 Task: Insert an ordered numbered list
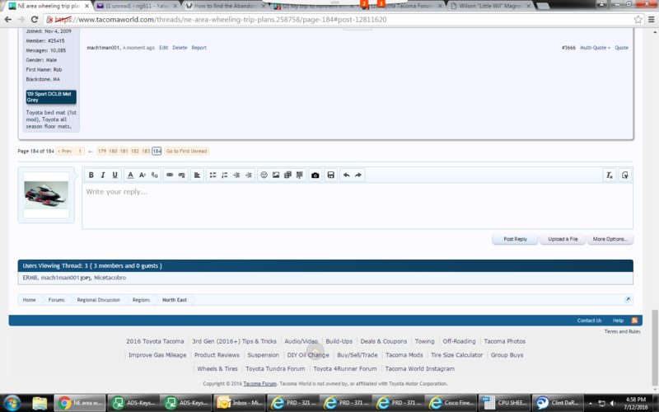[224, 175]
